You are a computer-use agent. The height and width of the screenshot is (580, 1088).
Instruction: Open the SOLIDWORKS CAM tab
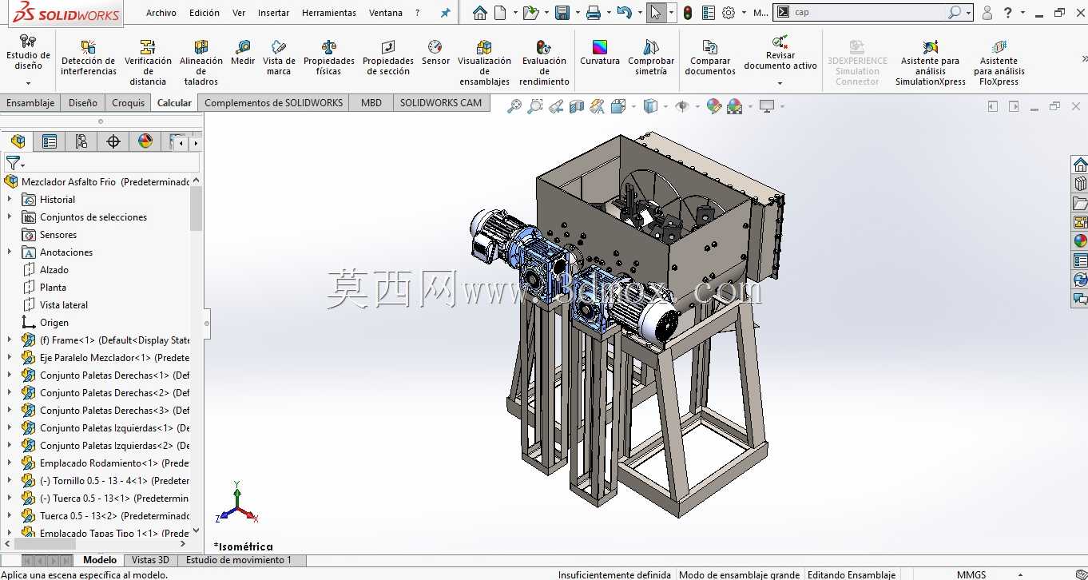(441, 102)
